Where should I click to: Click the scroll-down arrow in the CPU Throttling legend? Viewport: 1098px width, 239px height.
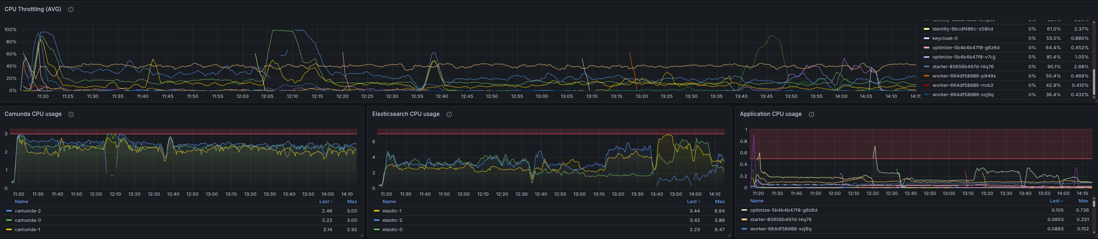coord(1094,98)
